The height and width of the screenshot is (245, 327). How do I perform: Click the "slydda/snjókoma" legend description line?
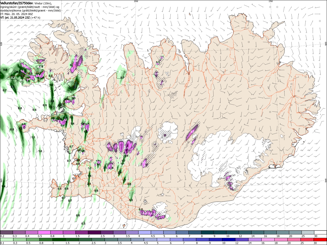[30, 10]
